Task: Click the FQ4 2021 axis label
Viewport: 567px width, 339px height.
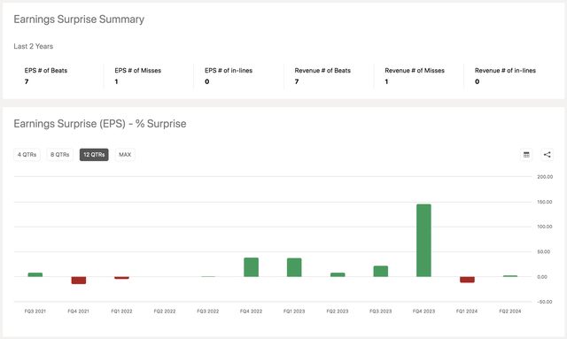Action: tap(79, 312)
